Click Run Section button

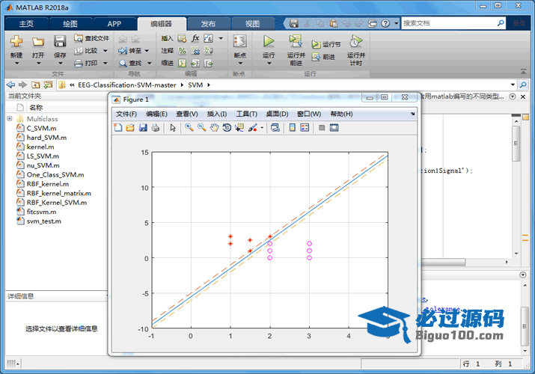pyautogui.click(x=326, y=44)
